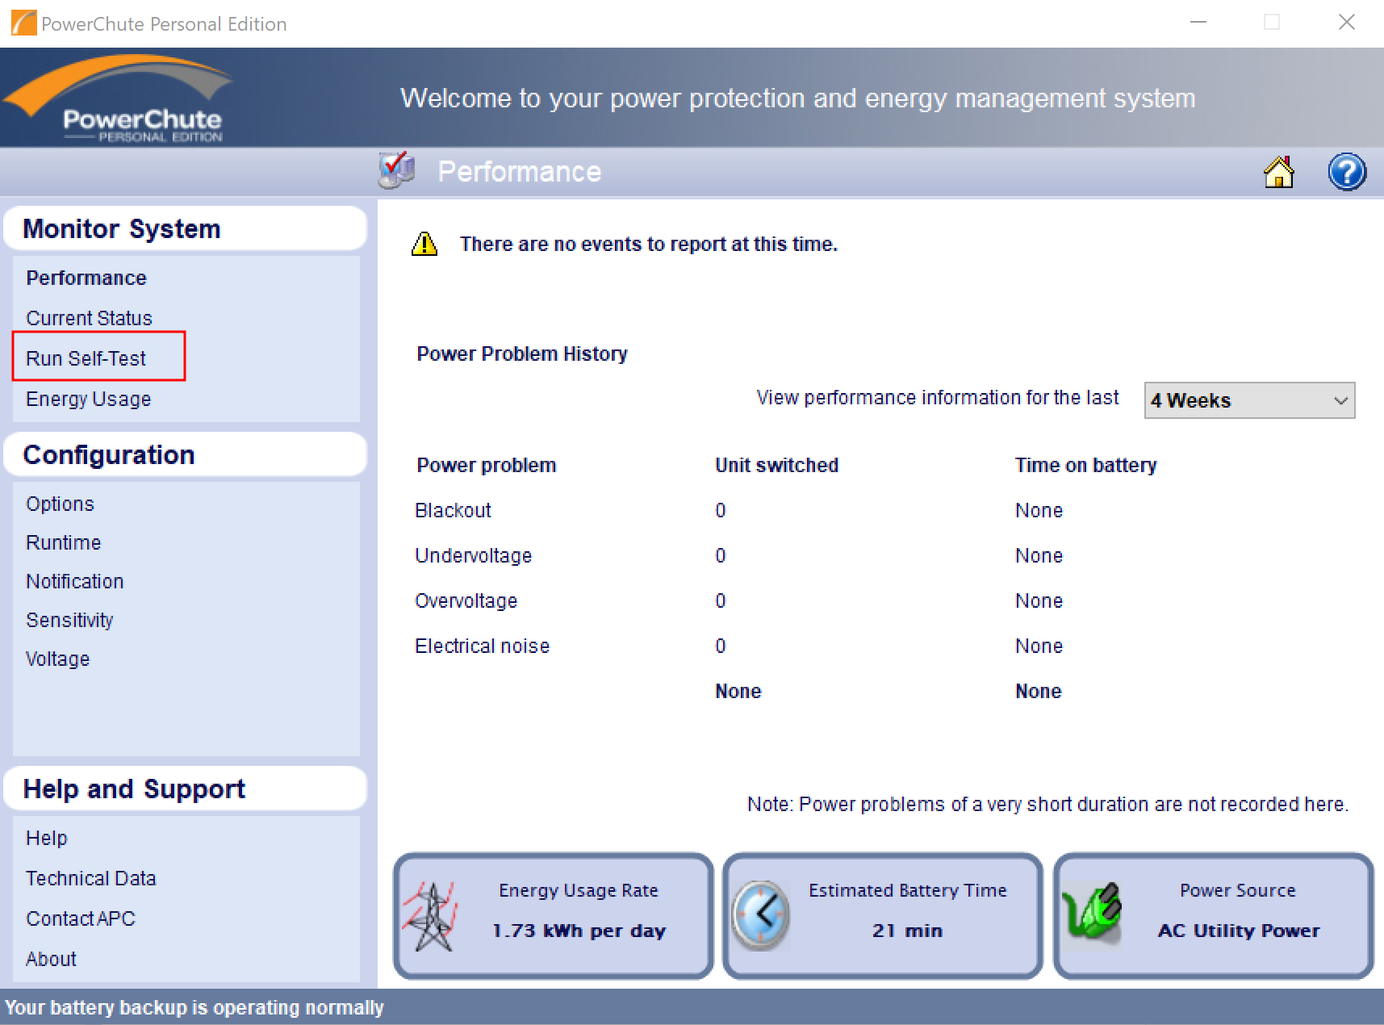The width and height of the screenshot is (1384, 1025).
Task: Click the Power Source panel
Action: coord(1213,916)
